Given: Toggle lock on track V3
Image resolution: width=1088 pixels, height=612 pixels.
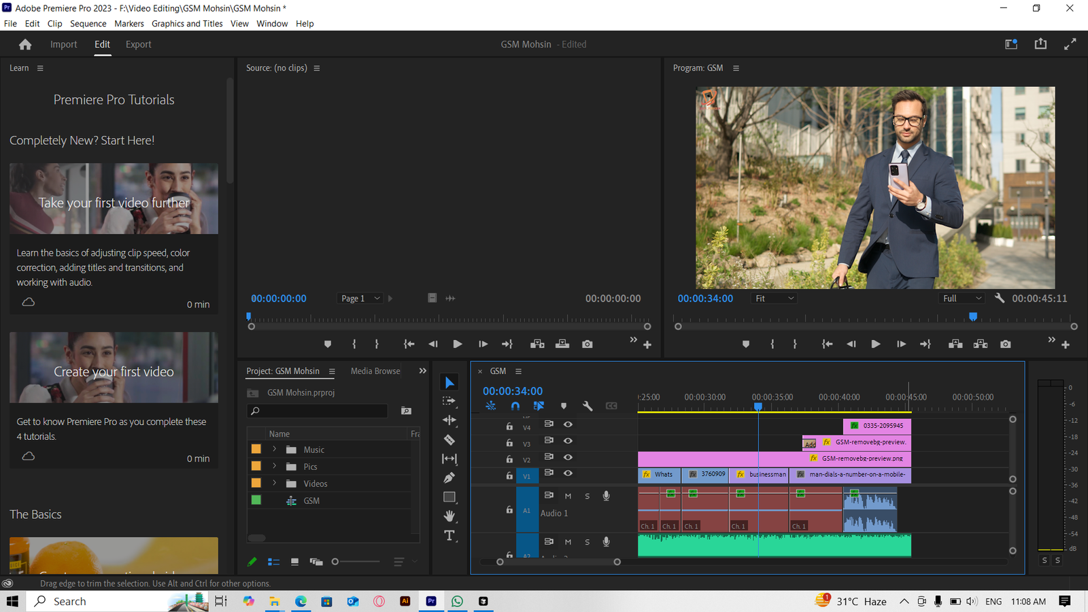Looking at the screenshot, I should click(509, 443).
